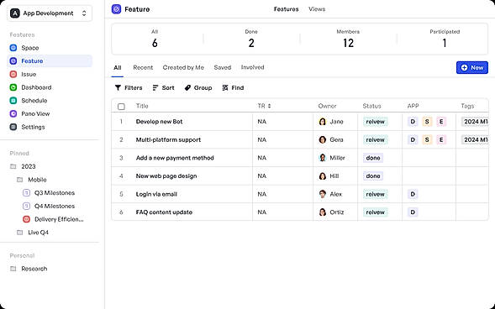Click the Owner column header
The width and height of the screenshot is (495, 309).
point(327,106)
